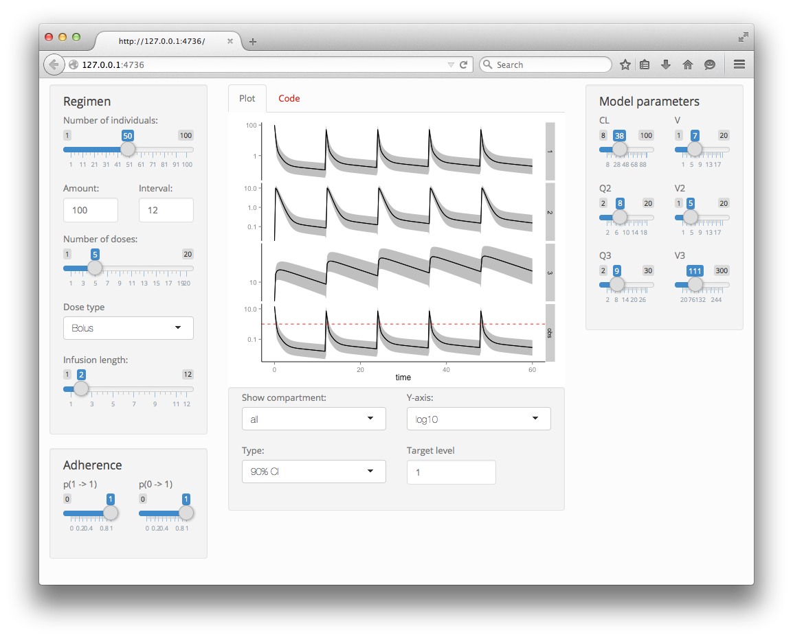Image resolution: width=793 pixels, height=639 pixels.
Task: Click the Q3 parameter slider handle
Action: coord(616,284)
